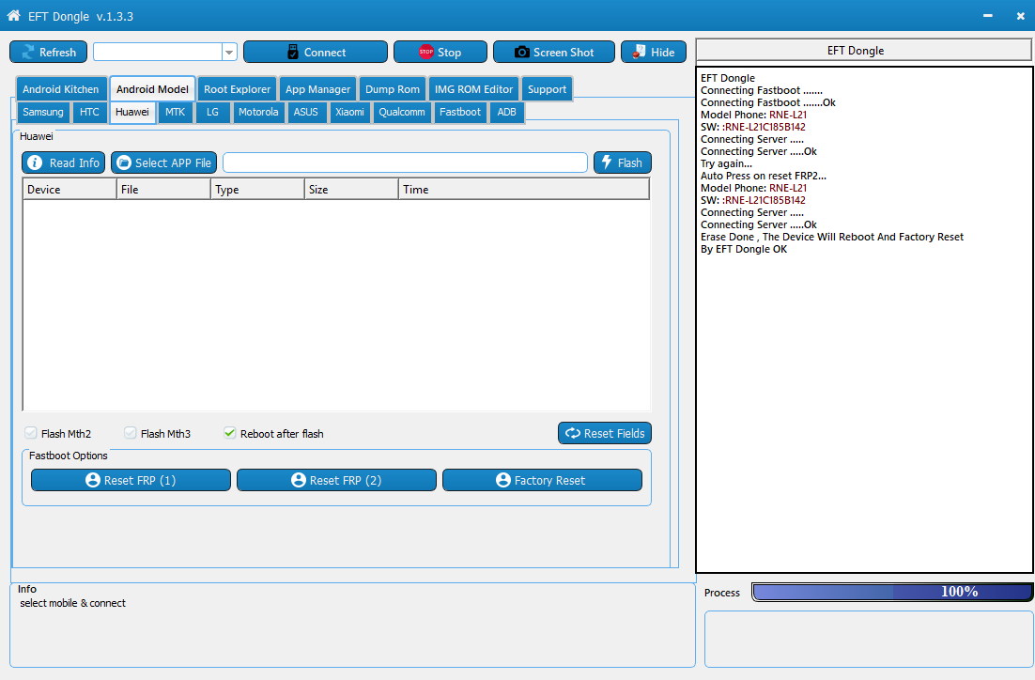Click the device selection combo box field
Image resolution: width=1035 pixels, height=680 pixels.
pyautogui.click(x=158, y=53)
